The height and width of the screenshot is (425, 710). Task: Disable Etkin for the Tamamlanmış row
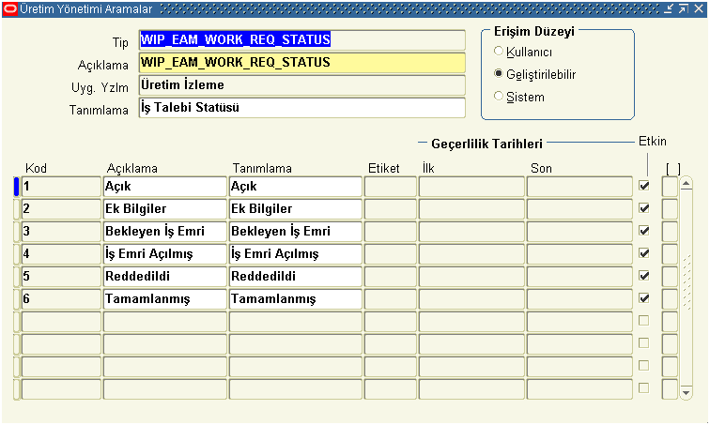tap(644, 298)
